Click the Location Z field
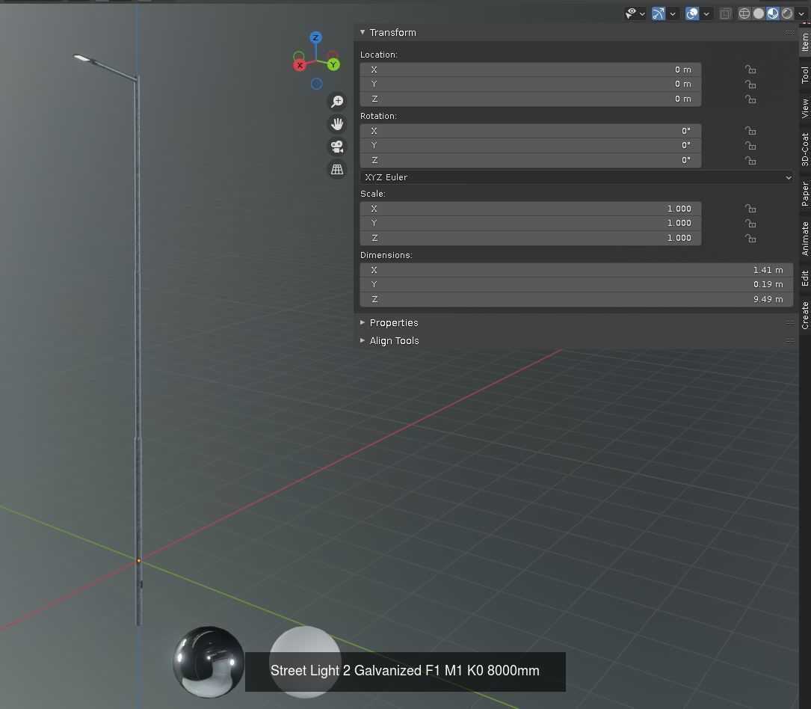The width and height of the screenshot is (811, 709). point(531,99)
